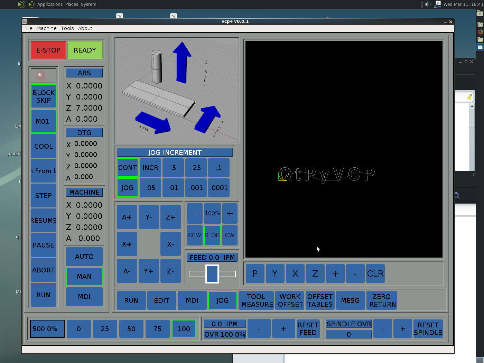Set rapid override to 25

(105, 329)
